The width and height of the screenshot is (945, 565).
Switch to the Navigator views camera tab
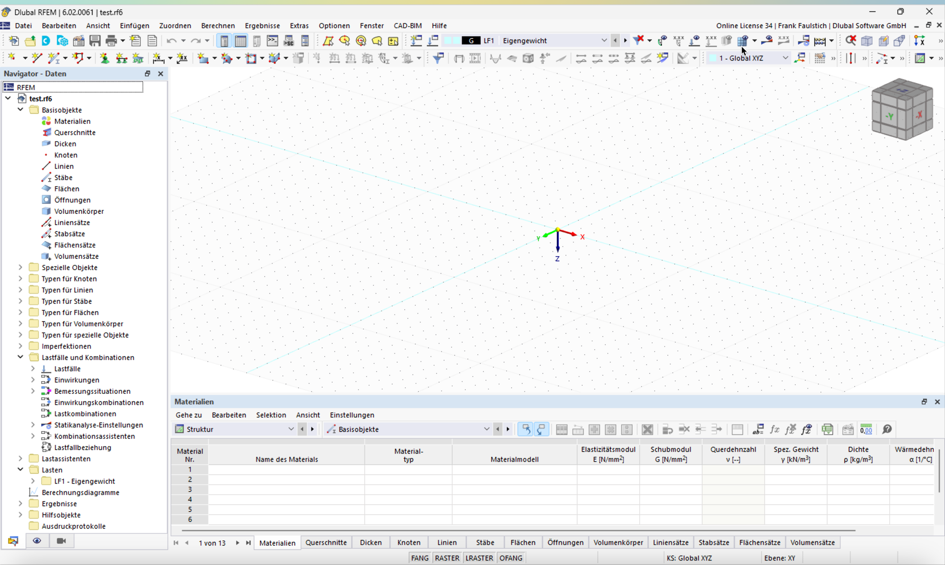pos(61,541)
